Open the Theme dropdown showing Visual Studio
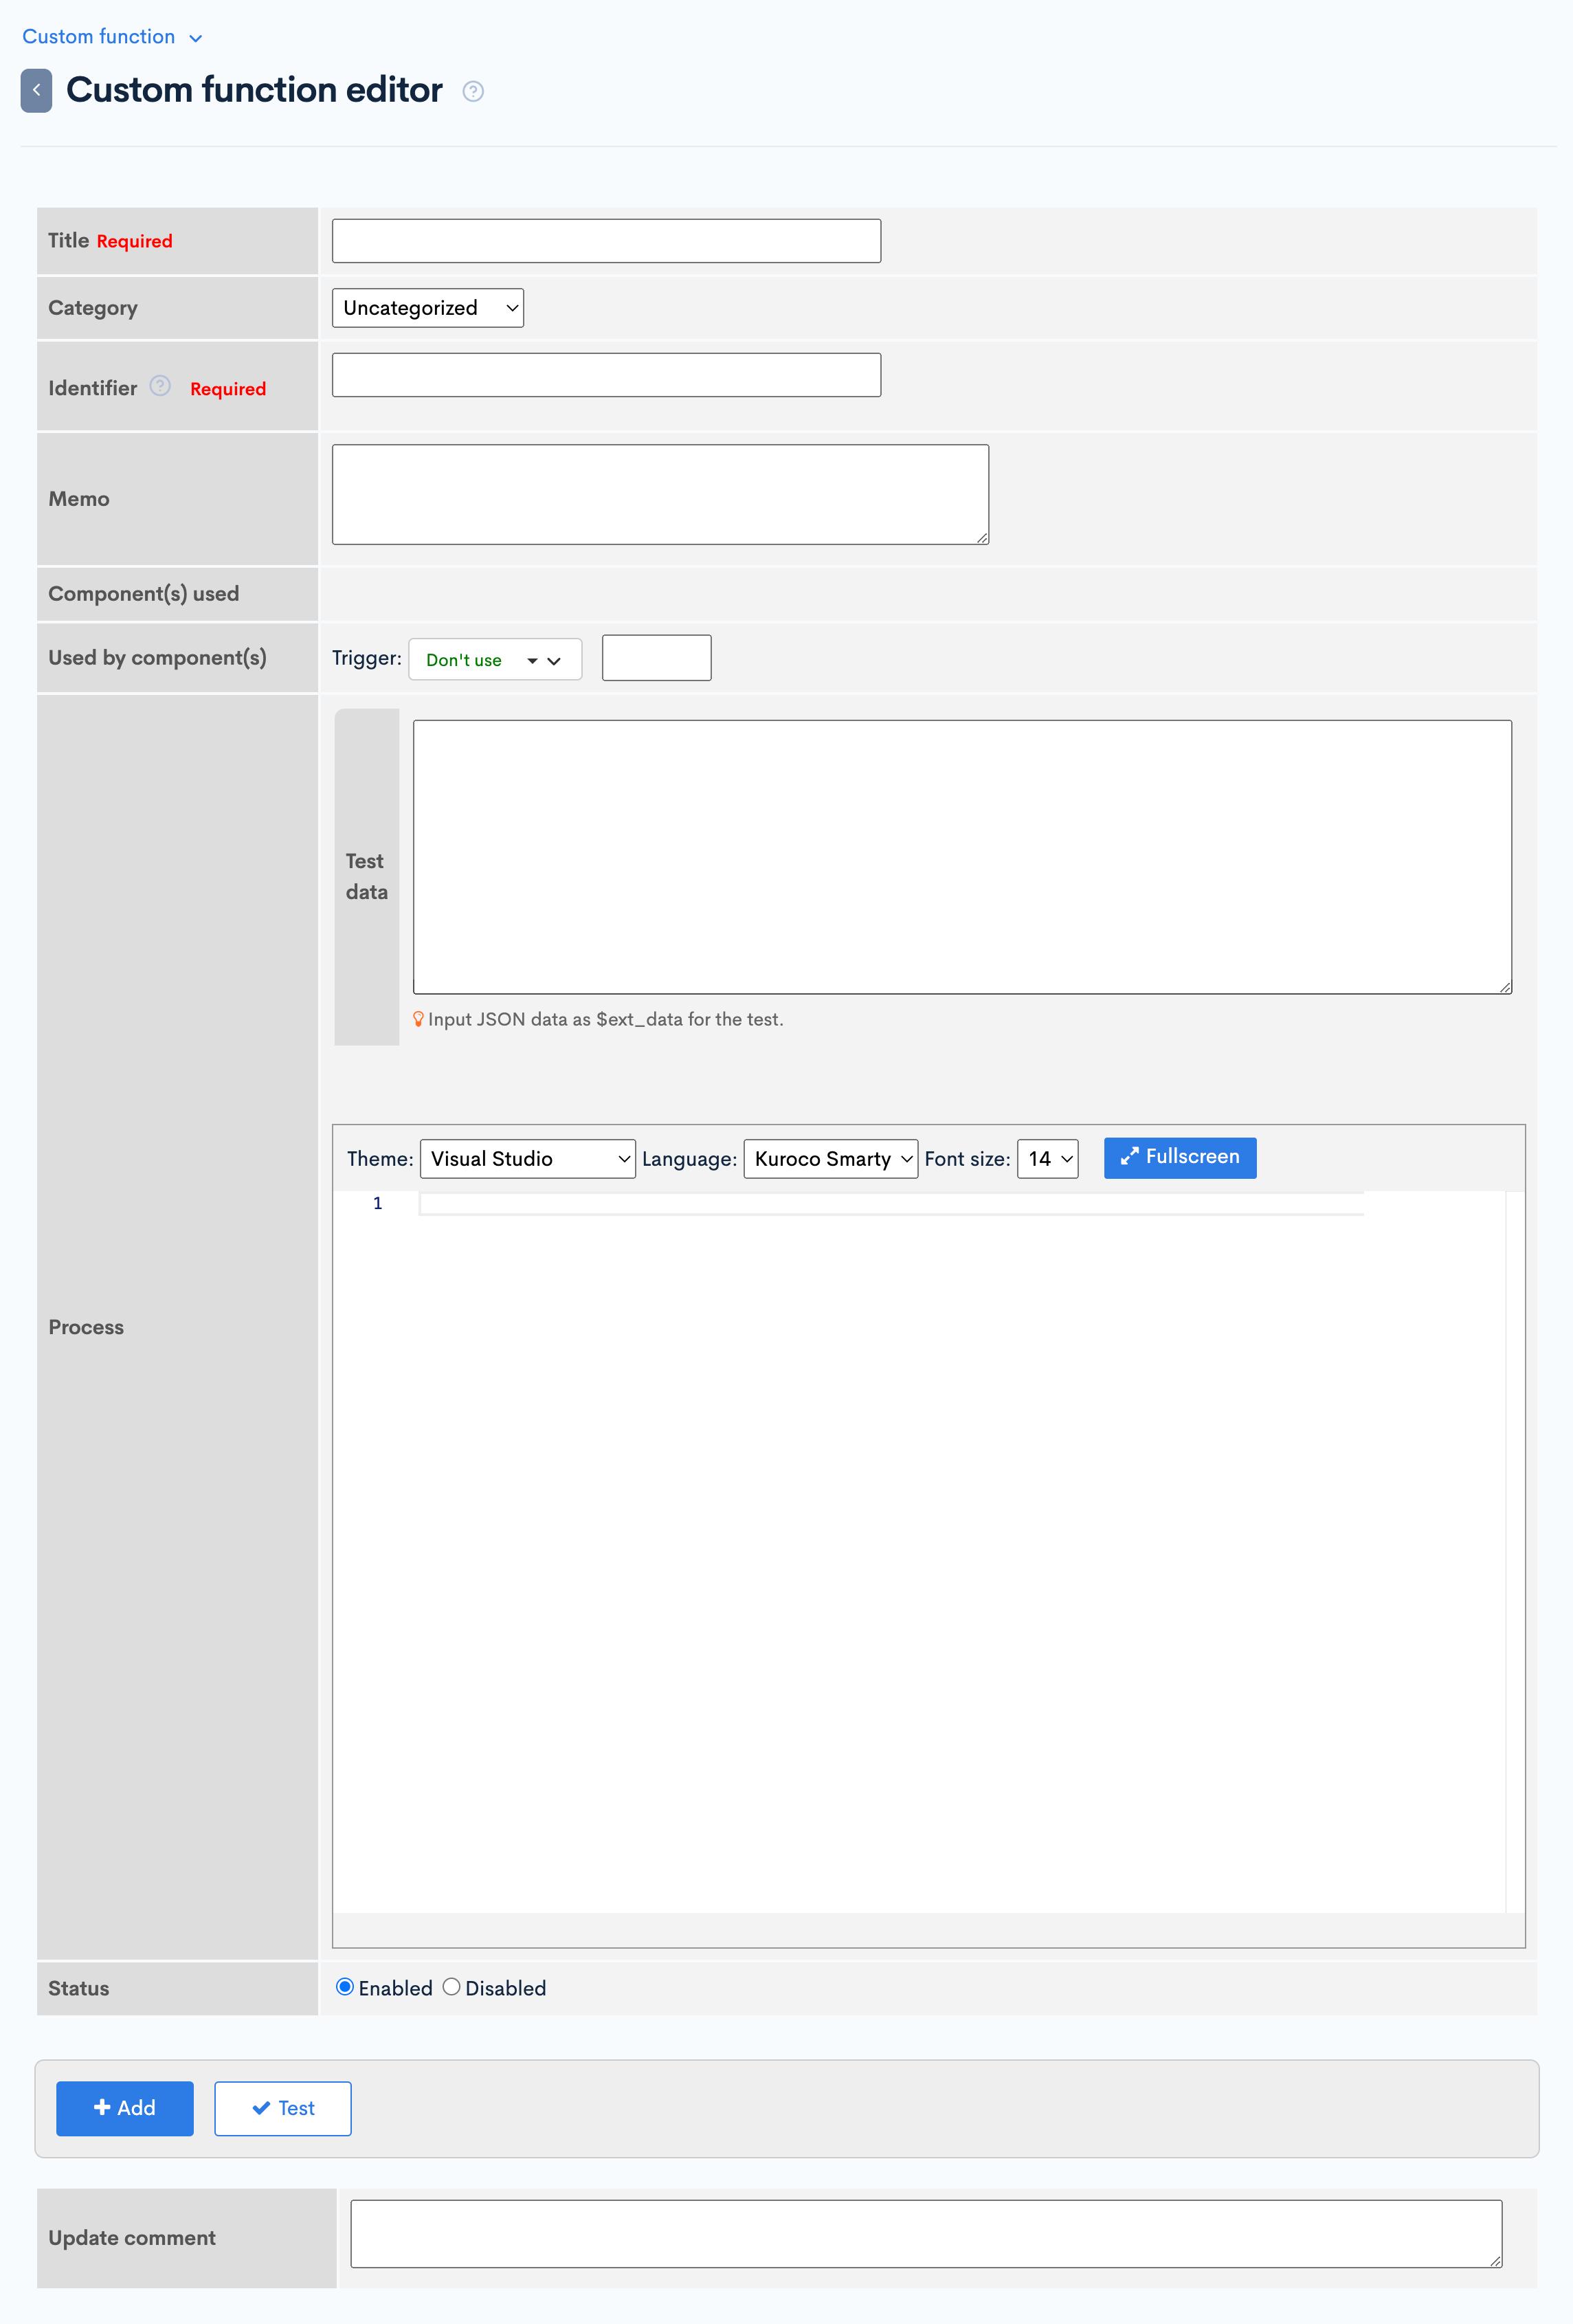Screen dimensions: 1573x2324 (527, 1158)
